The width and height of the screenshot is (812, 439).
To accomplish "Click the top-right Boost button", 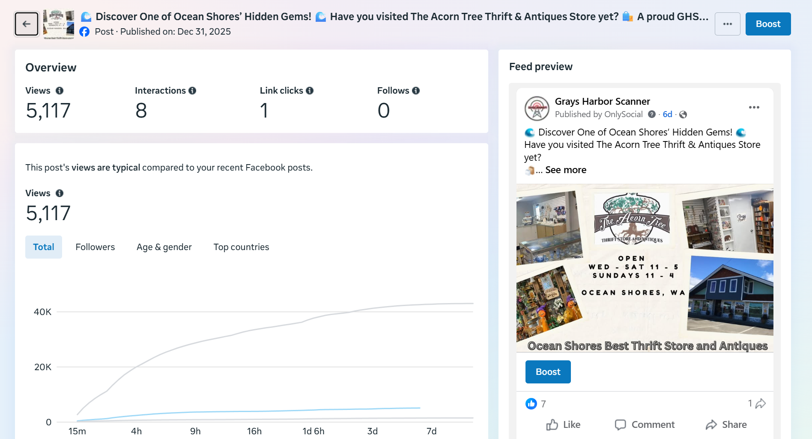I will pos(768,24).
